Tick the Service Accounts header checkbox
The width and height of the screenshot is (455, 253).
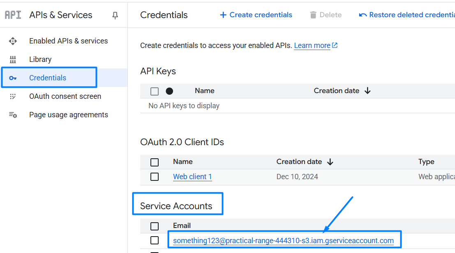pyautogui.click(x=155, y=226)
